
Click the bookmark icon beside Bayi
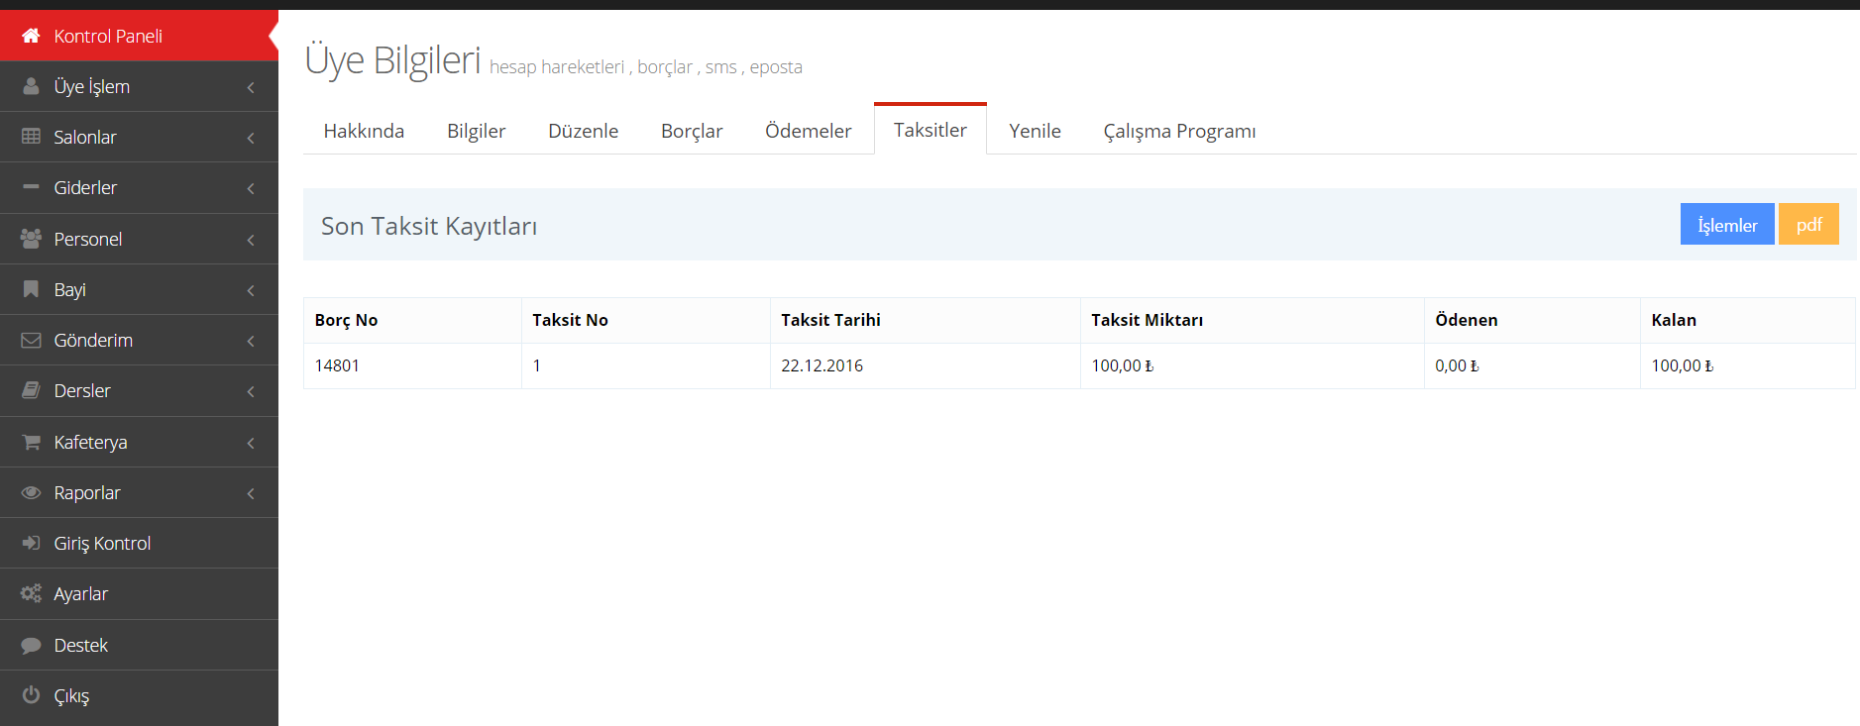coord(31,289)
